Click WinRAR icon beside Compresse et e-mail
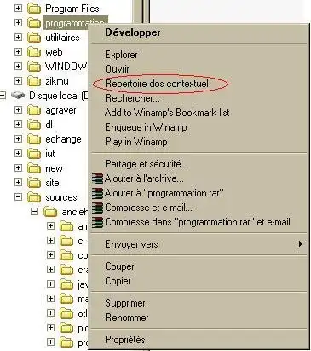Screen dimensions: 311x351 (x=97, y=208)
